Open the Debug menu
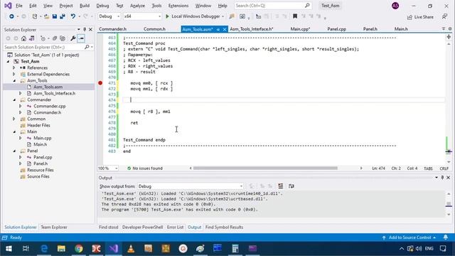 point(102,6)
